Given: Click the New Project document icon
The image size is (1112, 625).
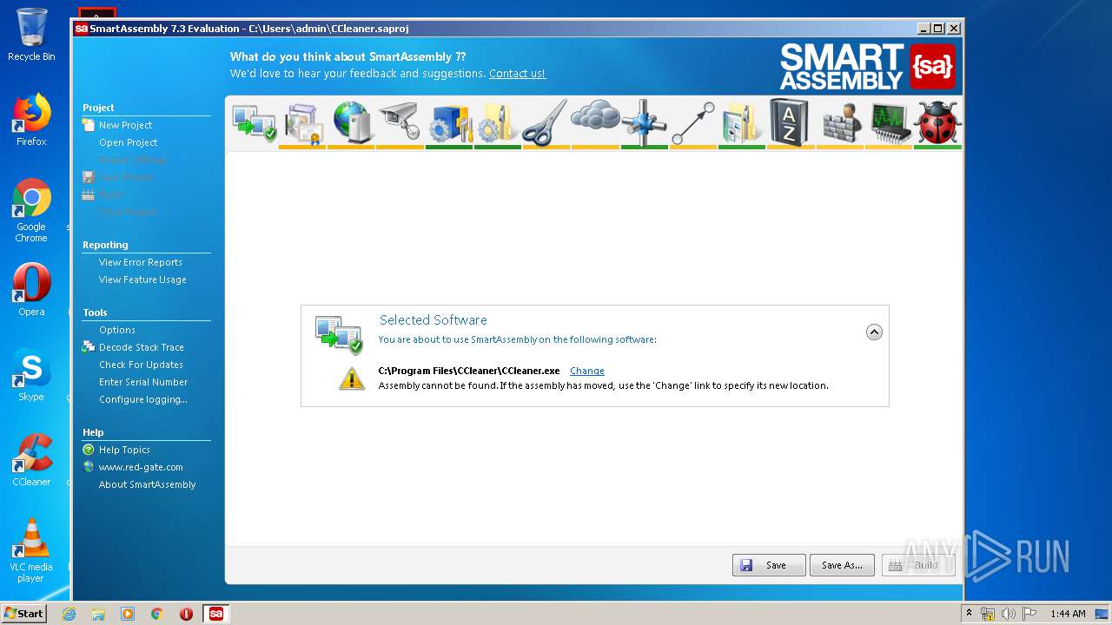Looking at the screenshot, I should pyautogui.click(x=89, y=125).
